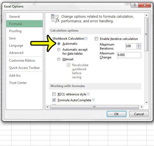Choose Automatic except for data tables

[x=59, y=50]
